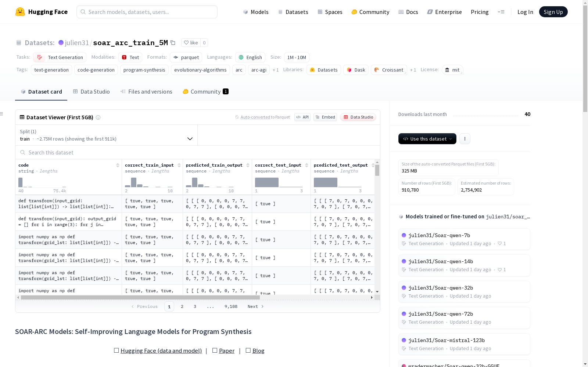Image resolution: width=588 pixels, height=367 pixels.
Task: Open the Files and versions tab
Action: click(146, 92)
